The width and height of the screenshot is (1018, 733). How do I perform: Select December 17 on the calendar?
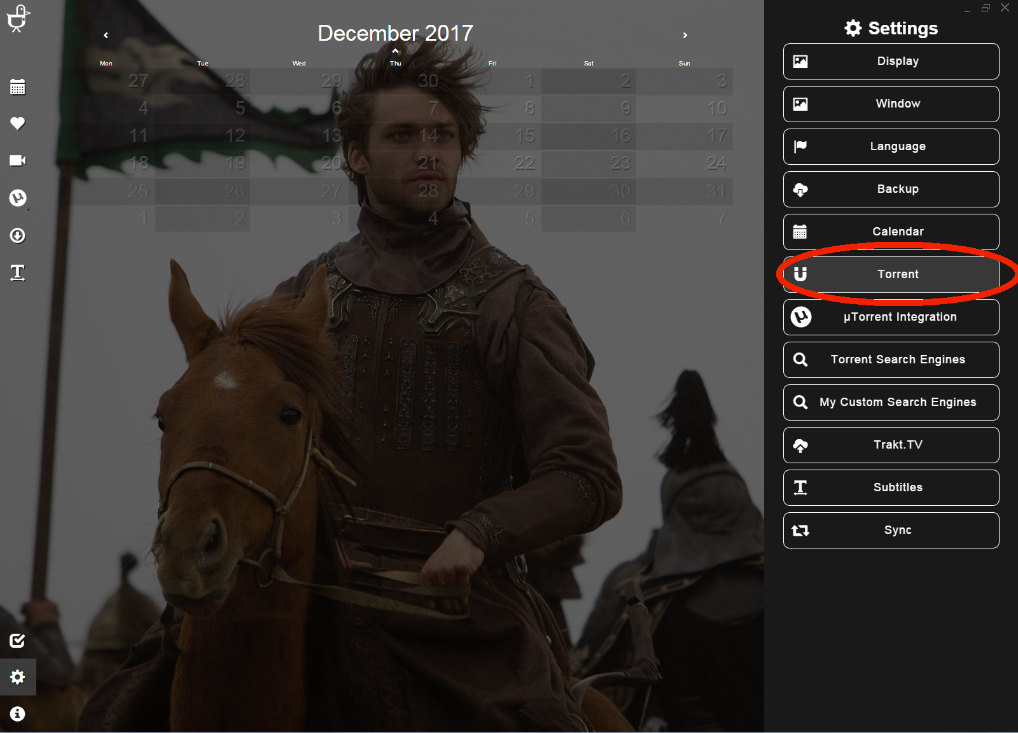tap(685, 136)
